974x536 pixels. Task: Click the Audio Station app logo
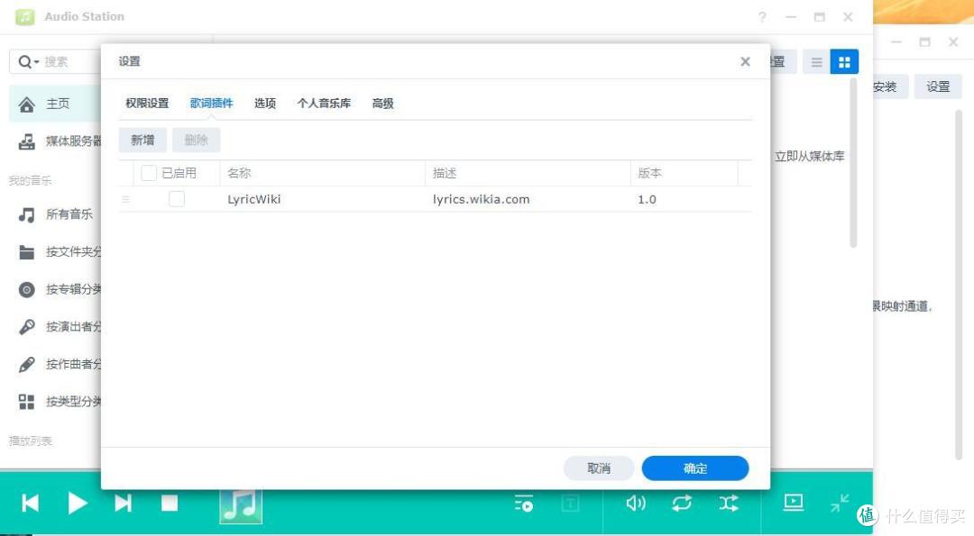(25, 17)
